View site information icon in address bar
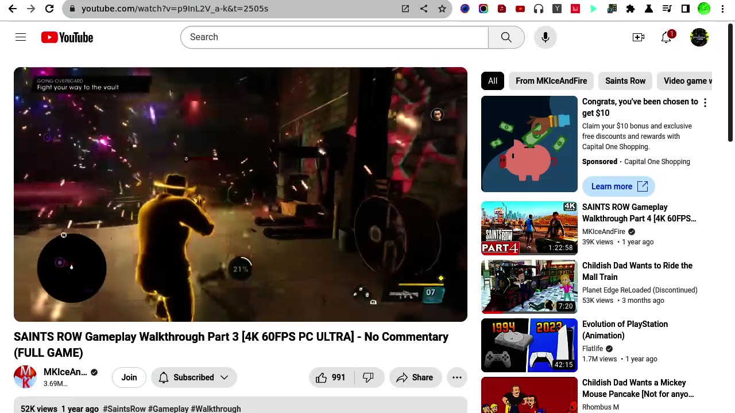Image resolution: width=735 pixels, height=413 pixels. pyautogui.click(x=71, y=9)
